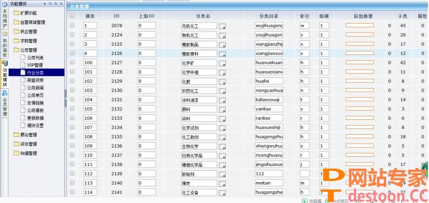Click the search icon in 功能模块 header
This screenshot has width=429, height=203.
pyautogui.click(x=56, y=4)
